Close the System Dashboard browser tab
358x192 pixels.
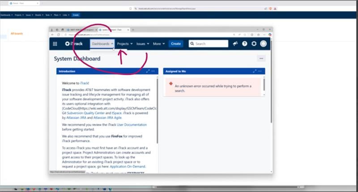click(128, 30)
